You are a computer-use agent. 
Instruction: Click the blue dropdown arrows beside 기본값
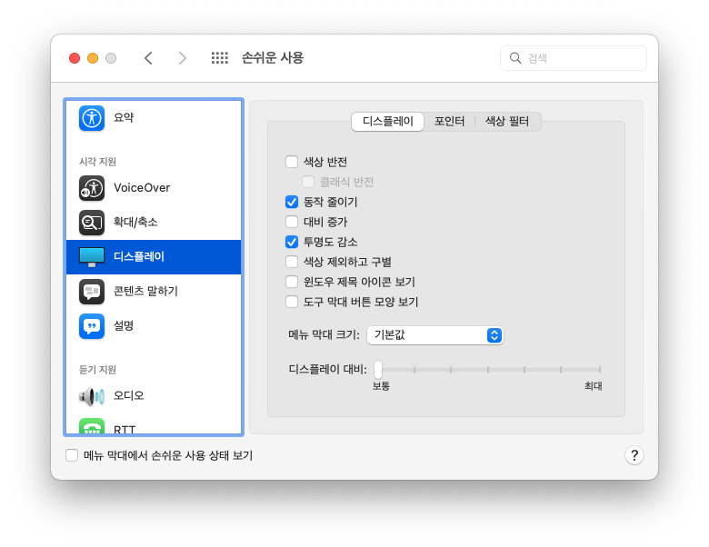(x=494, y=335)
